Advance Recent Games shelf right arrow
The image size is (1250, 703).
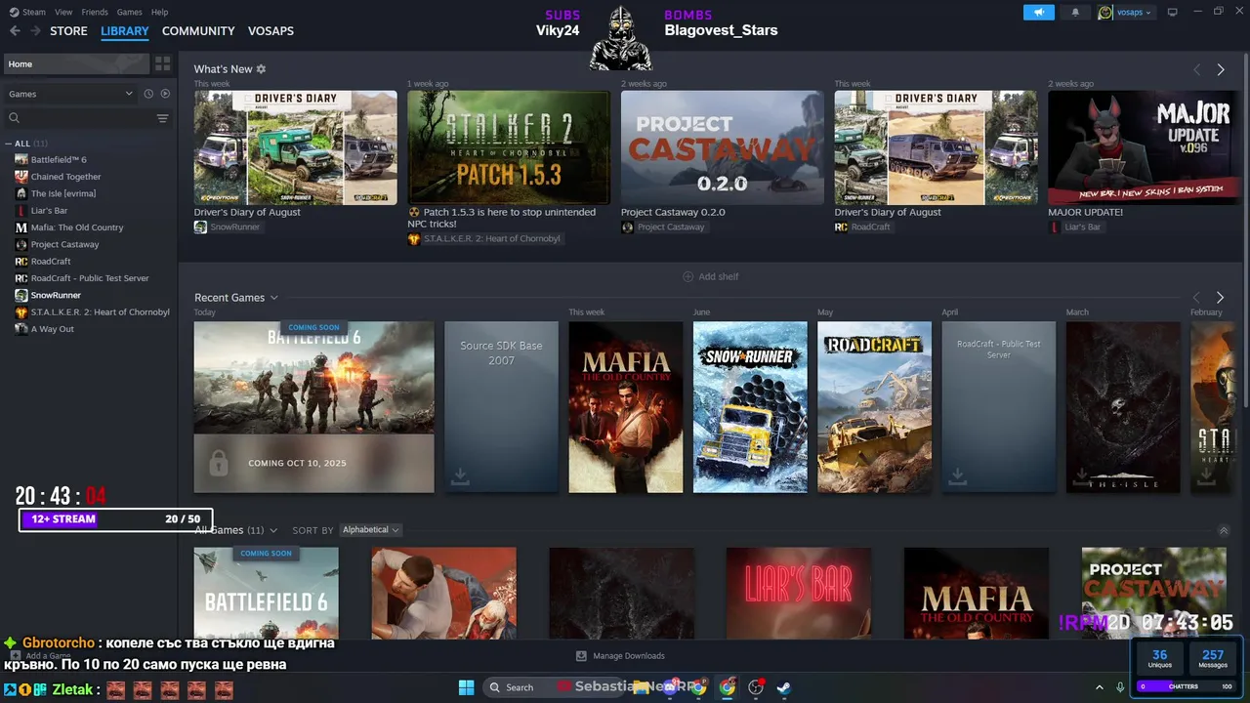(x=1220, y=297)
